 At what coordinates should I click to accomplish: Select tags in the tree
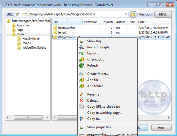pos(20,30)
